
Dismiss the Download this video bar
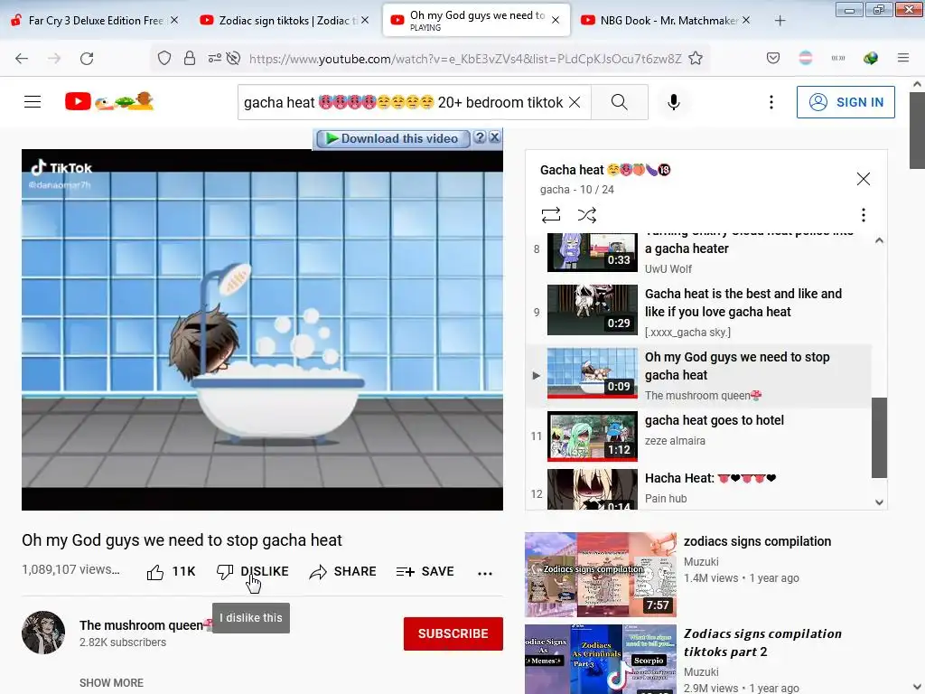[x=495, y=137]
